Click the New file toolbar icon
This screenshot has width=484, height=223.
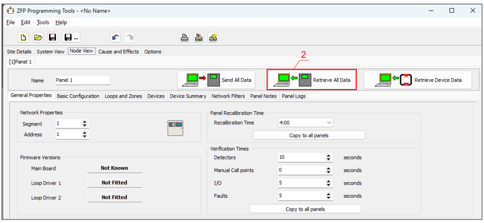[24, 38]
